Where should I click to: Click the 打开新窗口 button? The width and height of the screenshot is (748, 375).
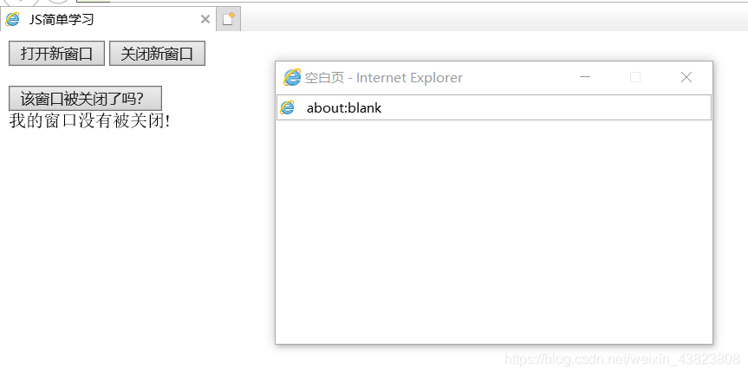click(56, 54)
